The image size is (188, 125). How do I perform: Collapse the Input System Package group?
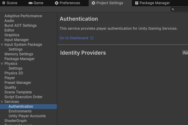coord(2,45)
